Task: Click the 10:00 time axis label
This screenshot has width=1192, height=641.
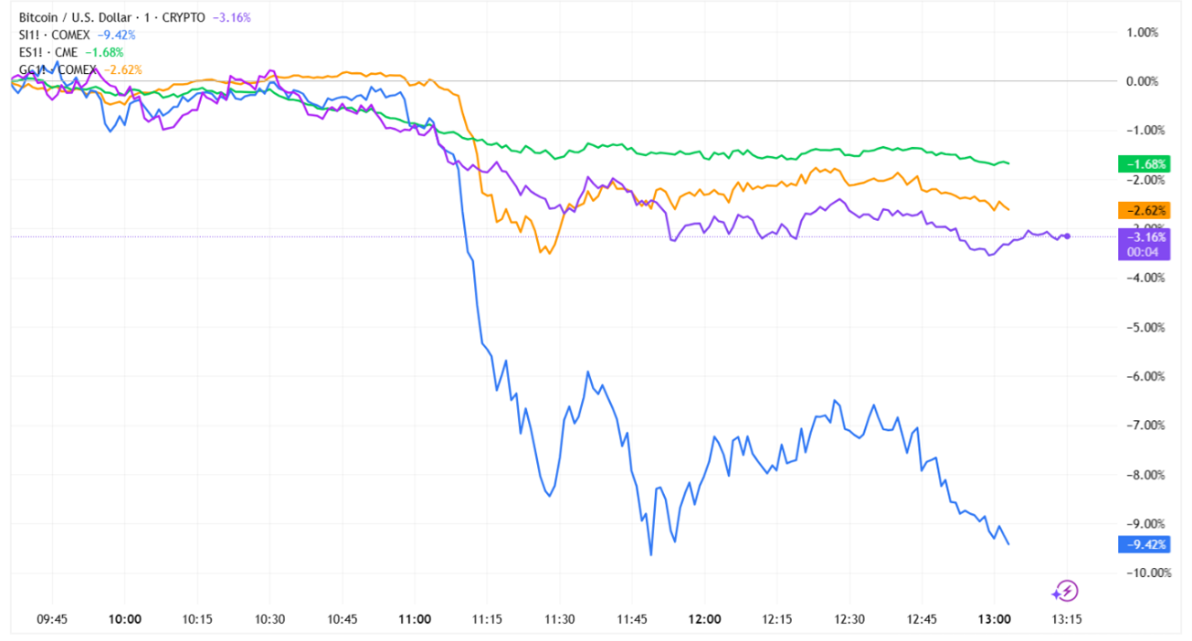Action: click(x=125, y=618)
